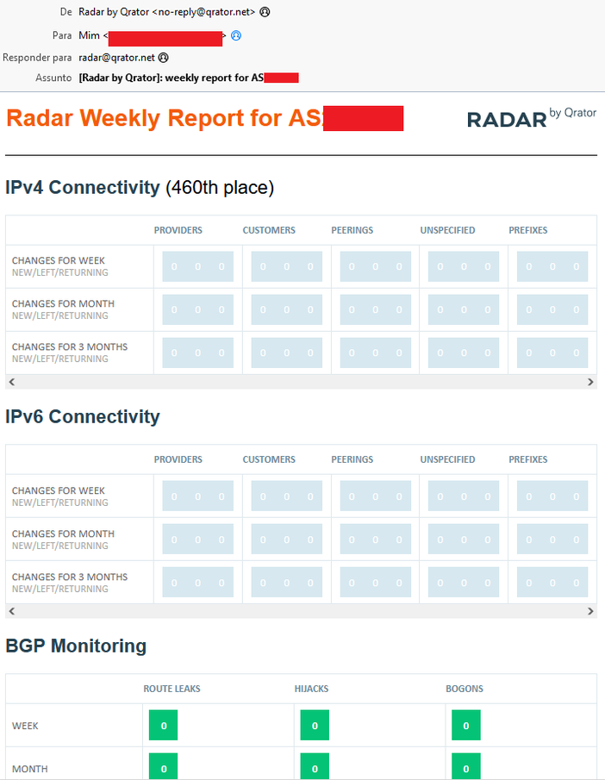Click the CUSTOMERS column header in IPv6 table
Image resolution: width=605 pixels, height=780 pixels.
(x=269, y=459)
